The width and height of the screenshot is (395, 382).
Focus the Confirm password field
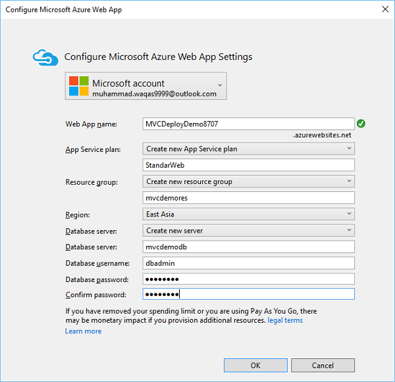point(248,295)
